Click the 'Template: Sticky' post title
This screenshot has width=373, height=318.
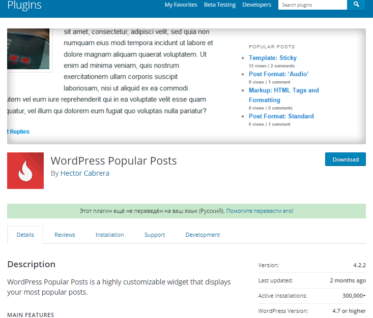point(273,58)
